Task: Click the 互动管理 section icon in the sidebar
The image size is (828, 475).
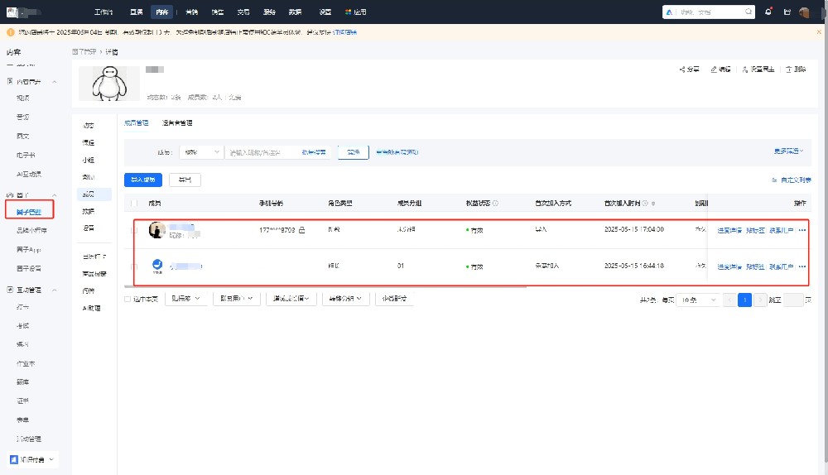Action: click(x=10, y=290)
